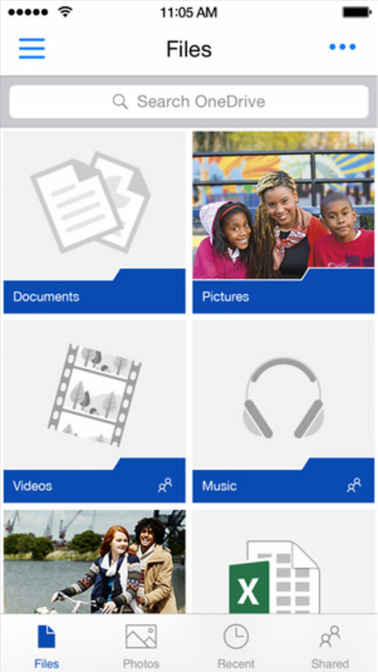
Task: Open the Videos folder filmstrip tile
Action: pyautogui.click(x=94, y=412)
